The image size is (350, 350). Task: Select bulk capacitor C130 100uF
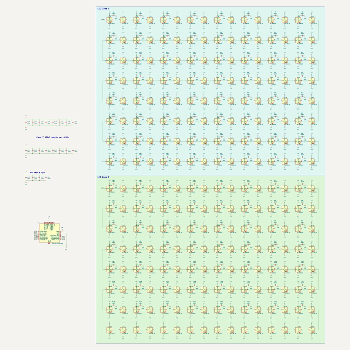point(32,122)
